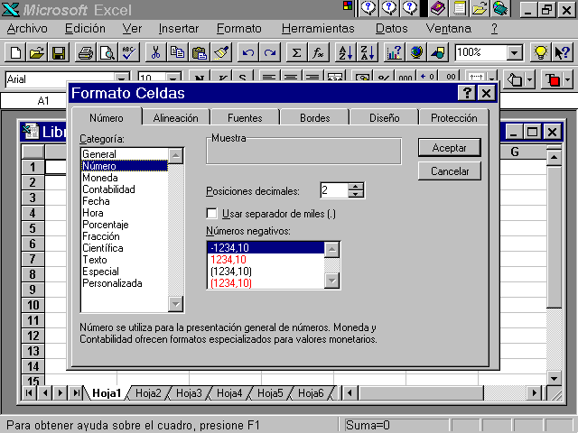Switch to the Hoja2 sheet tab
The image size is (578, 433).
click(x=148, y=393)
